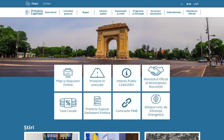Open the Programe și Strategii menu
The image size is (224, 140).
[138, 12]
